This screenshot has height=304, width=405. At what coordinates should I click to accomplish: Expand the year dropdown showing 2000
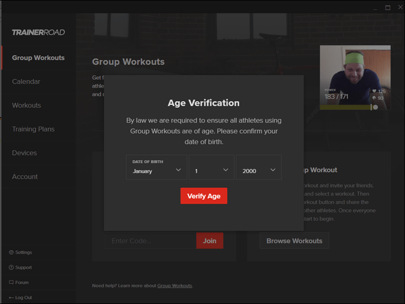click(259, 167)
